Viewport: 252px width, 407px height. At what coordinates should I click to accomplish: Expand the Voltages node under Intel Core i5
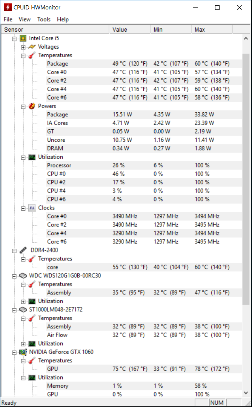23,47
